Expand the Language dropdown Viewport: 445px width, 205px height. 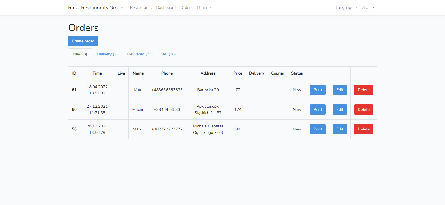coord(347,7)
